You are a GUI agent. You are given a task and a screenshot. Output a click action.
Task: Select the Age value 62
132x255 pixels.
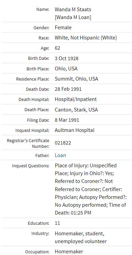pos(57,48)
